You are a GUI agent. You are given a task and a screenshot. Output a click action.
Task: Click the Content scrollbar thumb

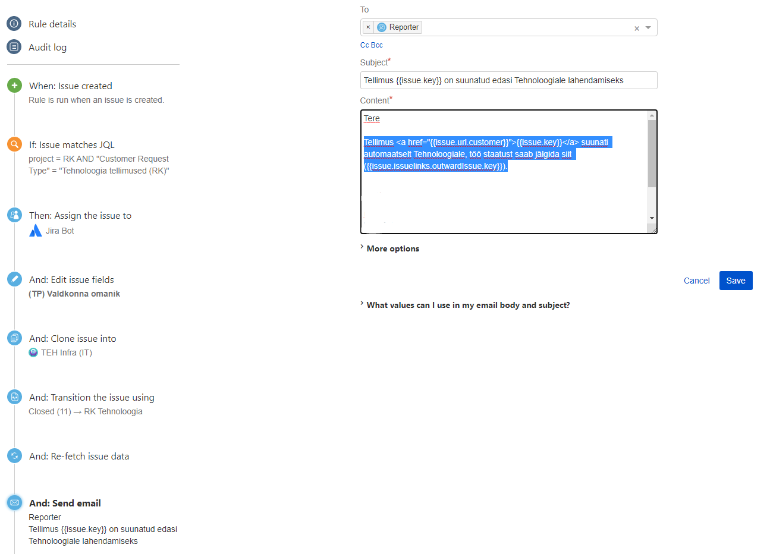(652, 153)
